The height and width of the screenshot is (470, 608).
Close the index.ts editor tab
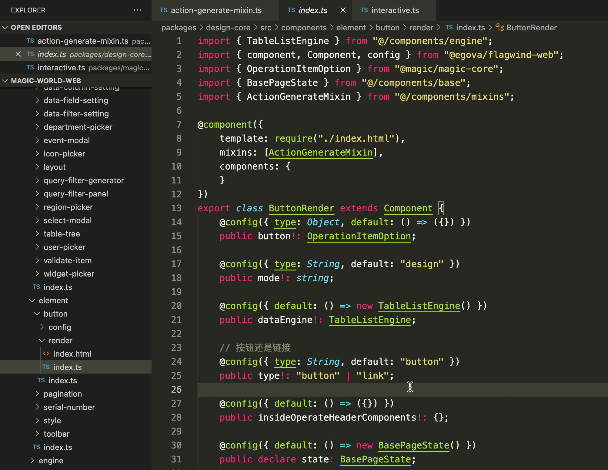[343, 10]
